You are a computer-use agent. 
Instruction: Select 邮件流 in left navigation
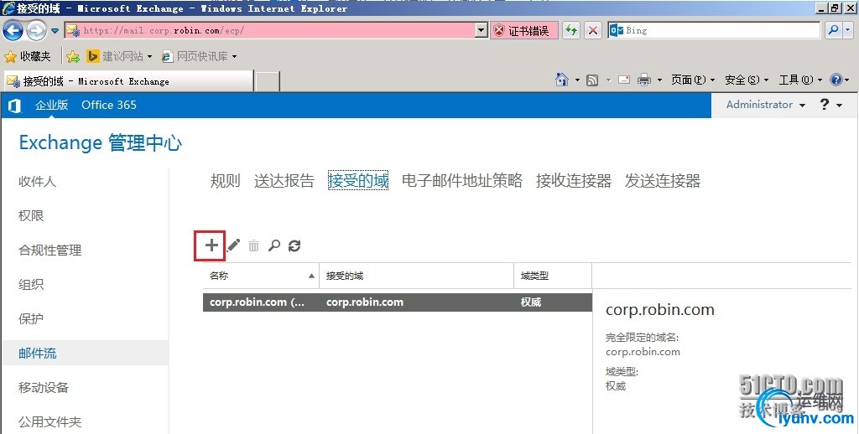tap(85, 353)
